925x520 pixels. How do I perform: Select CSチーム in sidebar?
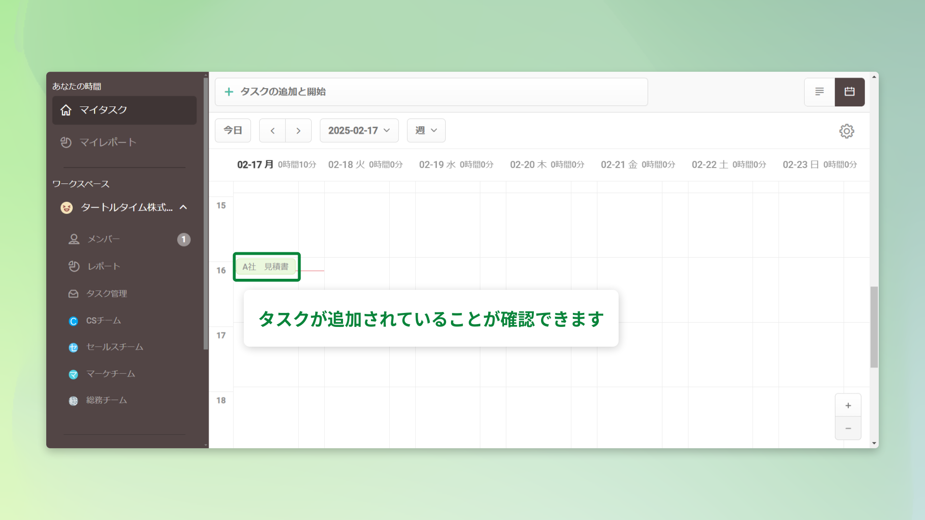click(x=103, y=321)
